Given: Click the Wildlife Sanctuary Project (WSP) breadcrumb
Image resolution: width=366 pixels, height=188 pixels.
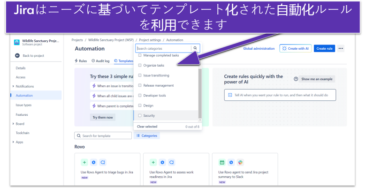Looking at the screenshot, I should coord(111,40).
